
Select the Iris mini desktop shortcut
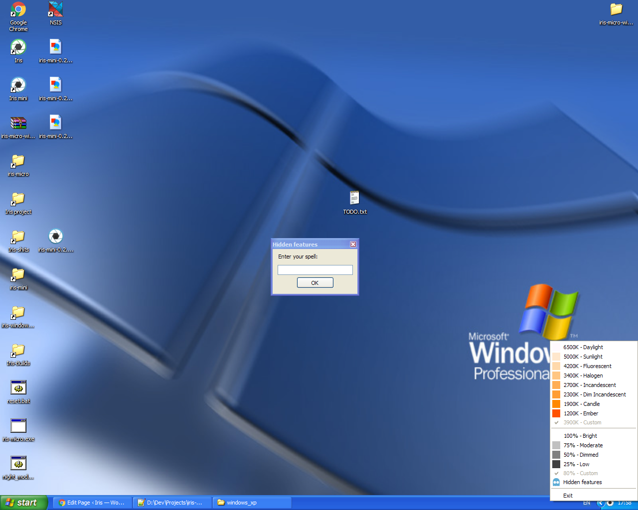pos(18,89)
